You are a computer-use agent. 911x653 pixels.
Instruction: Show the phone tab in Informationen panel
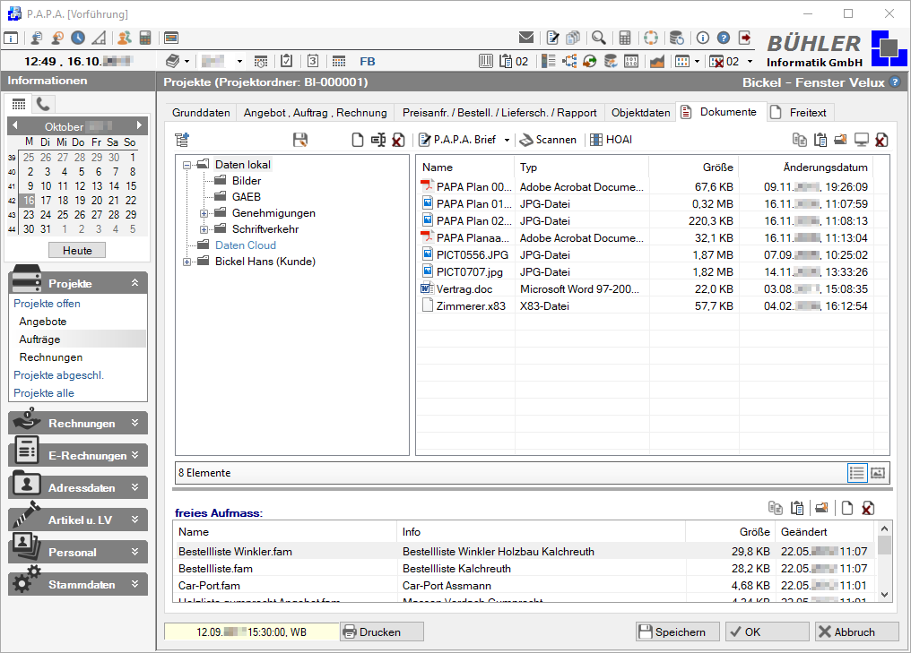coord(43,104)
